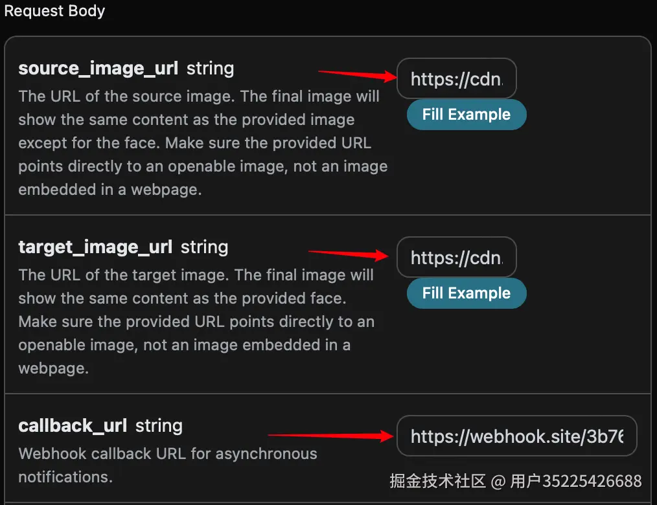Click the string type label beside callback_url
This screenshot has height=505, width=657.
coord(159,425)
